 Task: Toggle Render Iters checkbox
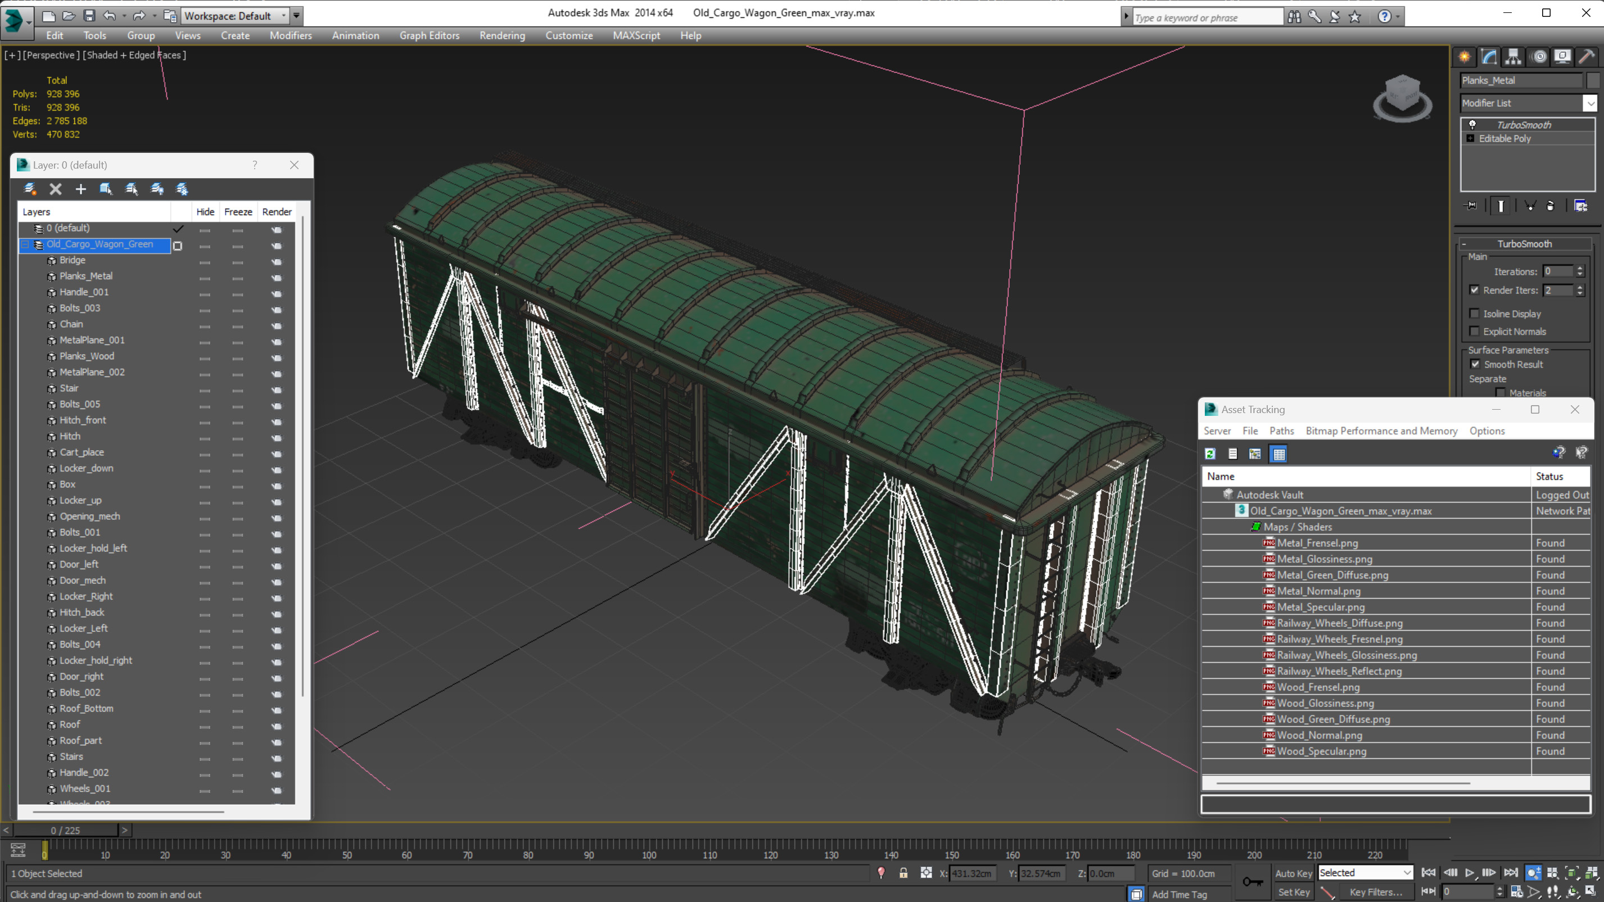(x=1474, y=289)
